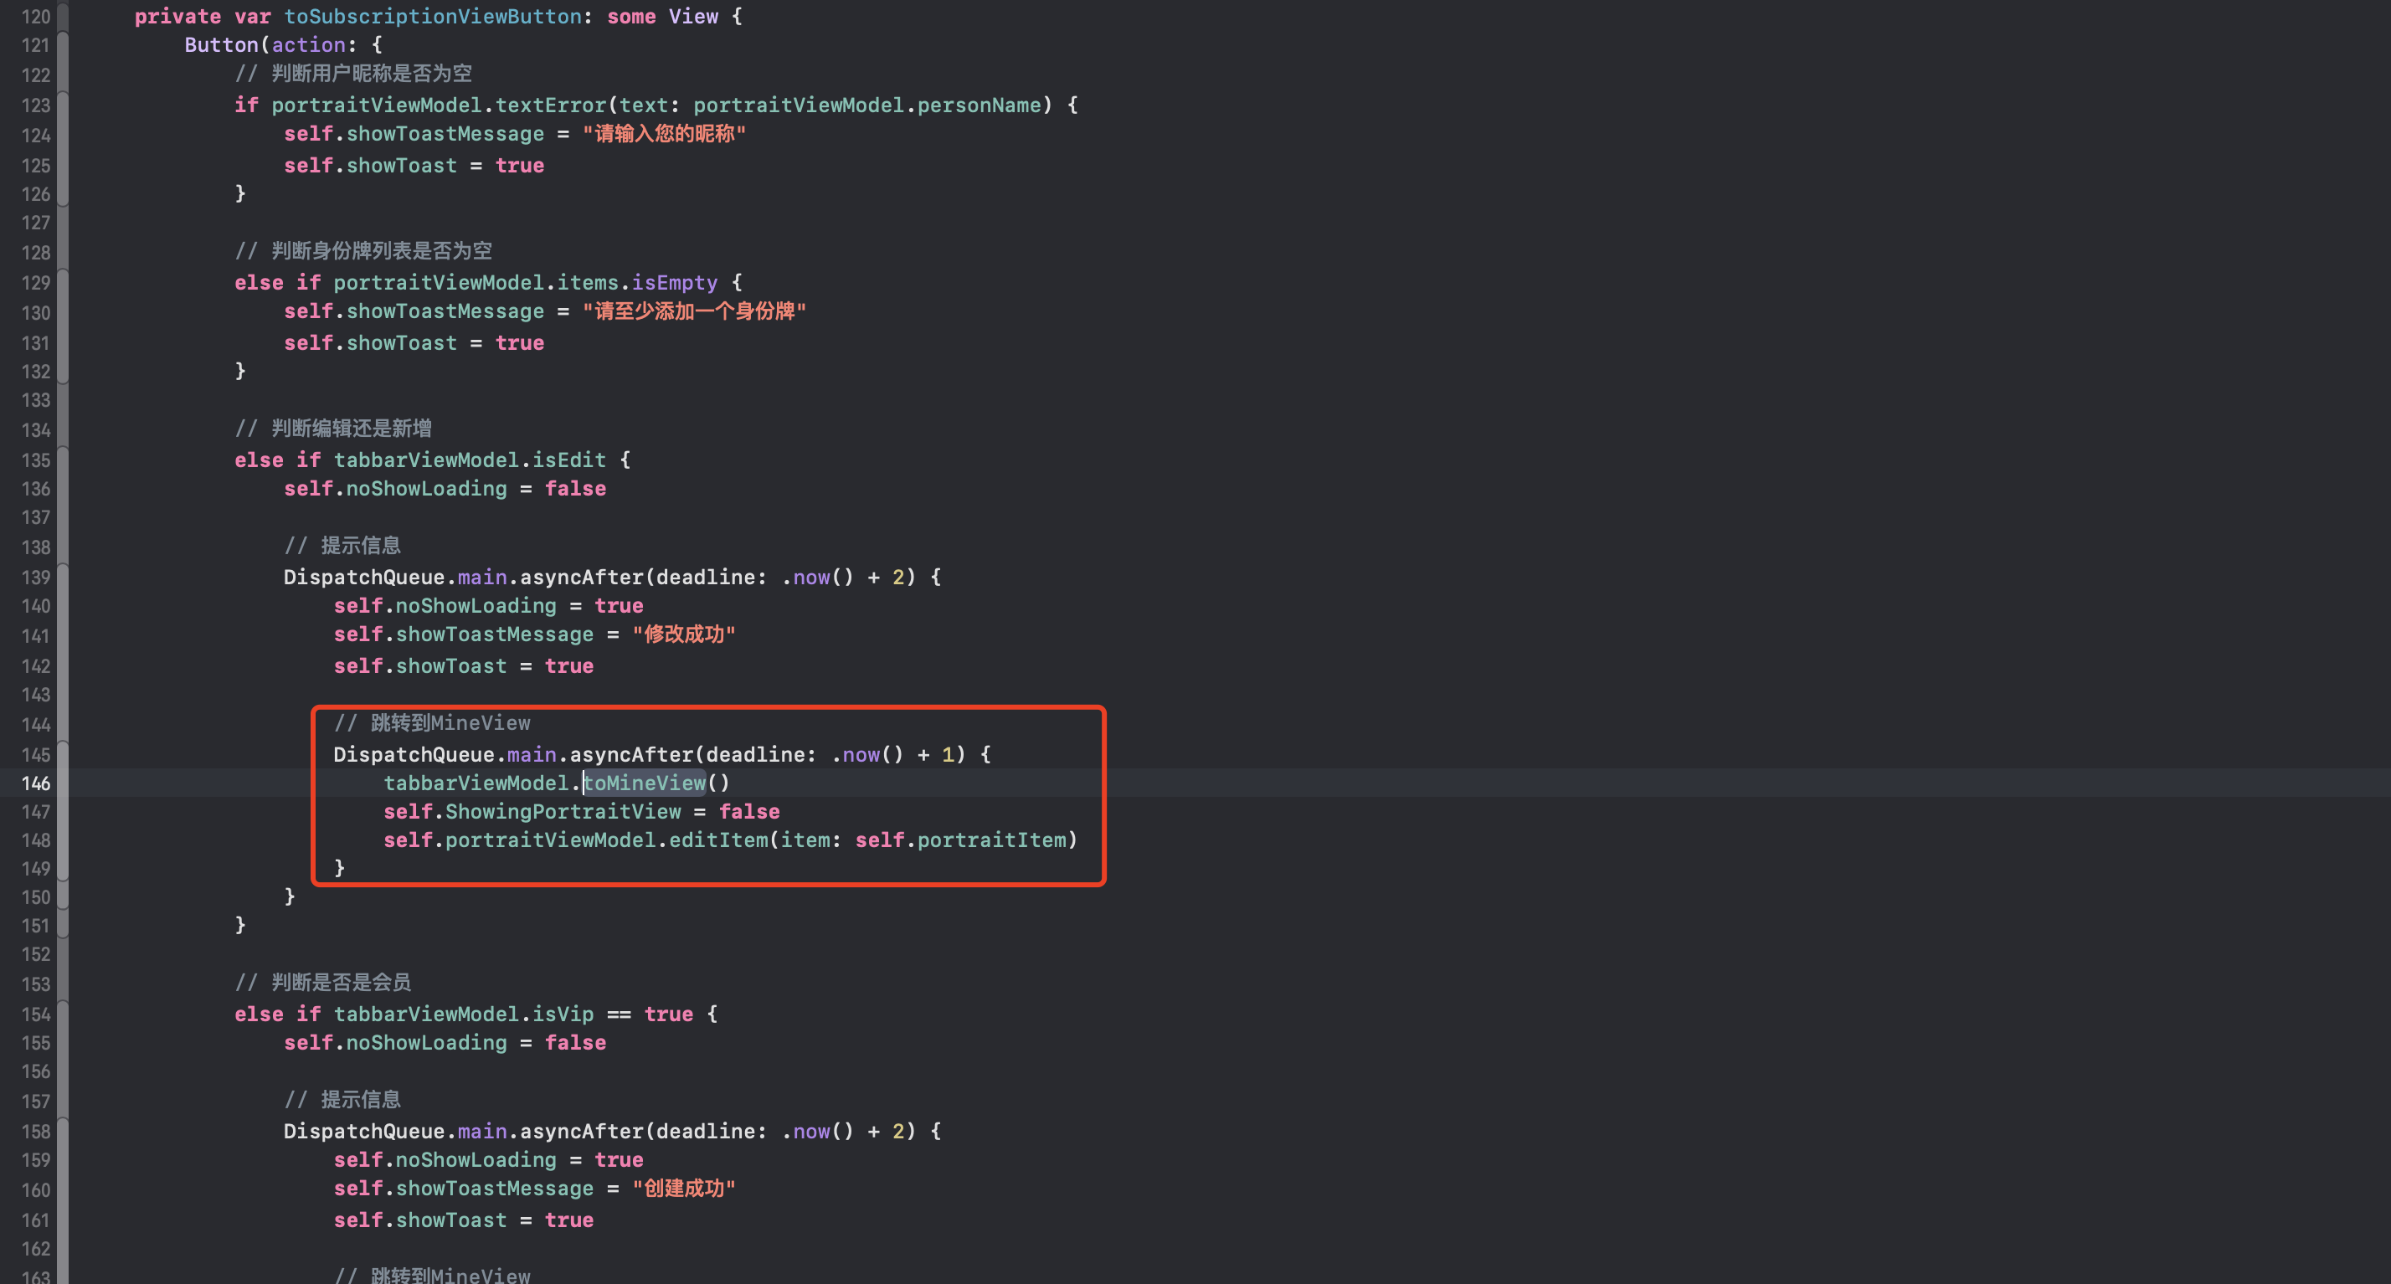
Task: Click line number 120 in the gutter
Action: pos(36,17)
